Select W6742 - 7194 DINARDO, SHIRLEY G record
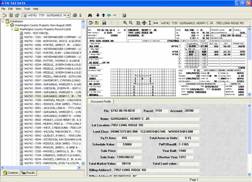252x182 pixels. tap(53, 155)
